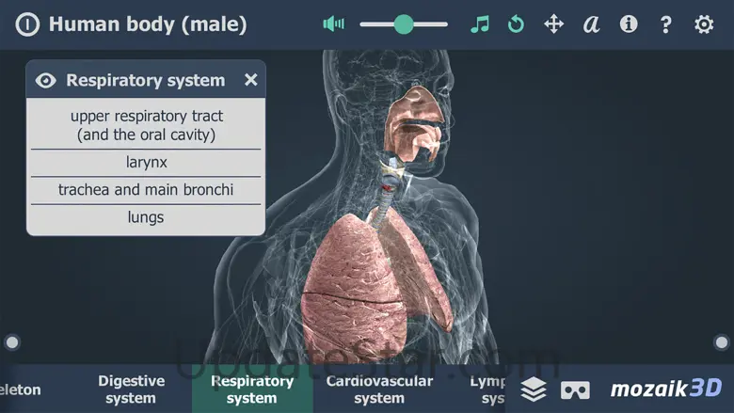This screenshot has height=413, width=734.
Task: Toggle Respiratory system visibility eye icon
Action: pos(45,81)
